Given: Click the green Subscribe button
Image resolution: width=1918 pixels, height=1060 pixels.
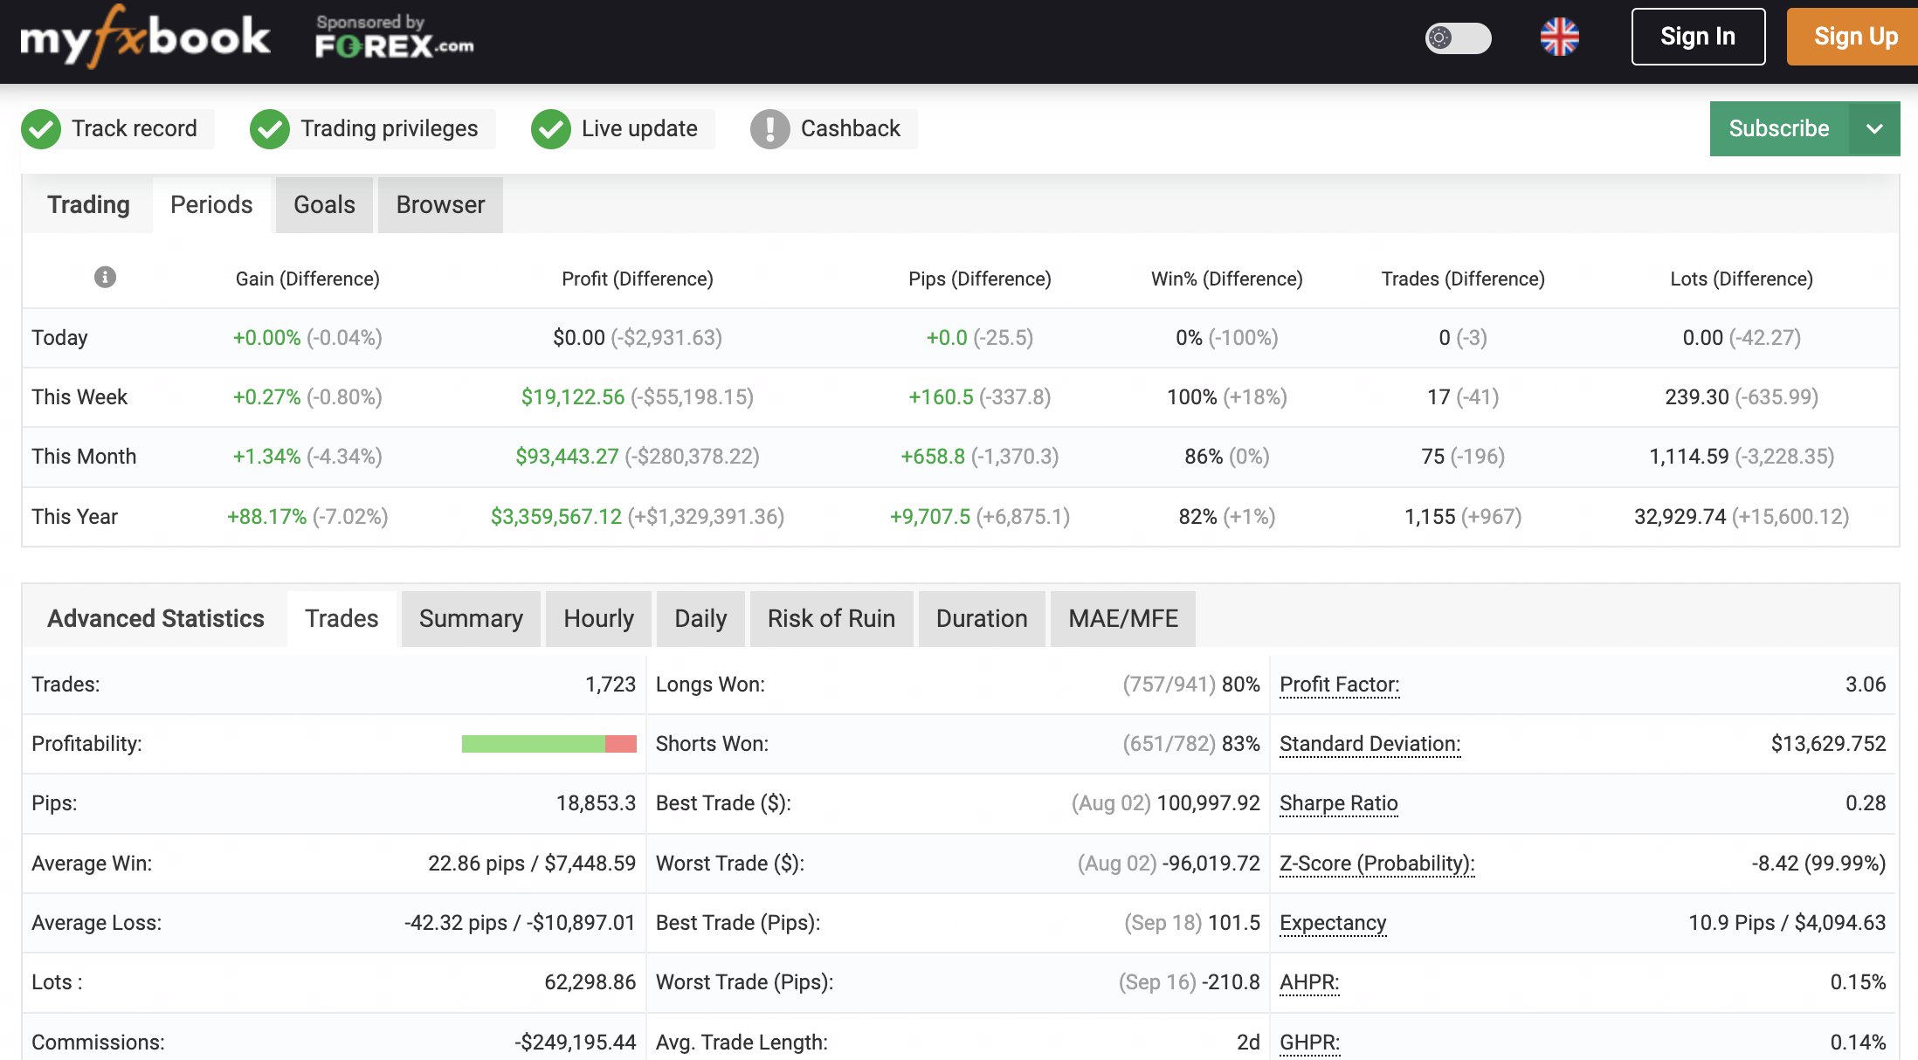Looking at the screenshot, I should tap(1778, 129).
